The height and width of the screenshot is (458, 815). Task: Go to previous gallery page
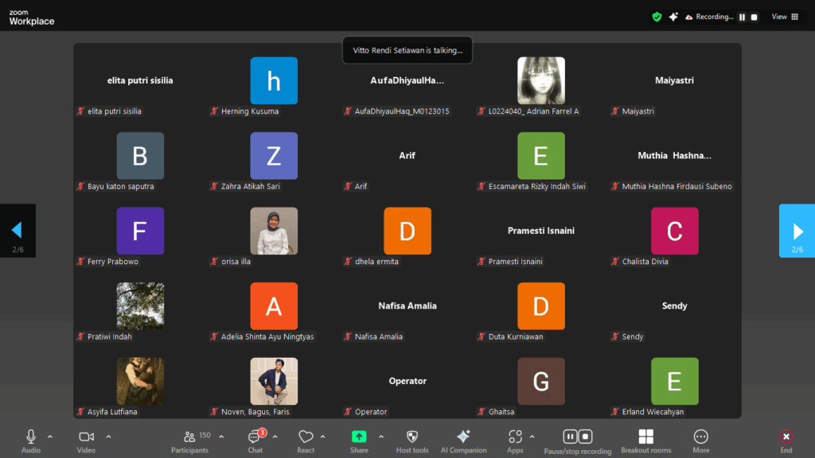18,231
